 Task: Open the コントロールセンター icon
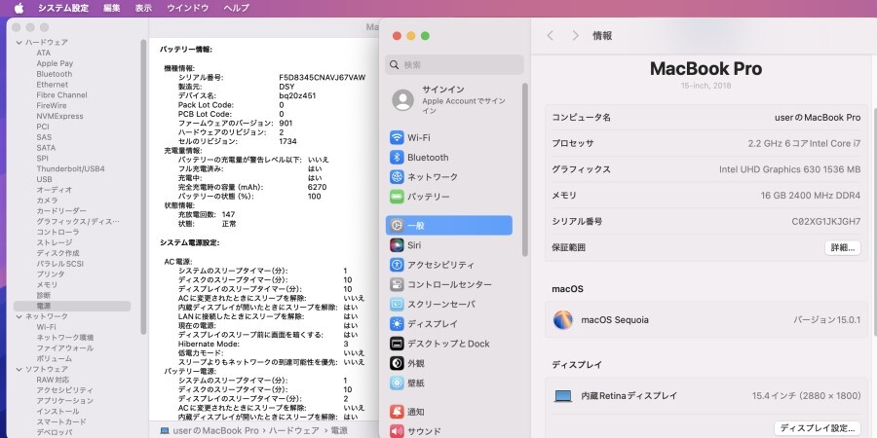397,285
